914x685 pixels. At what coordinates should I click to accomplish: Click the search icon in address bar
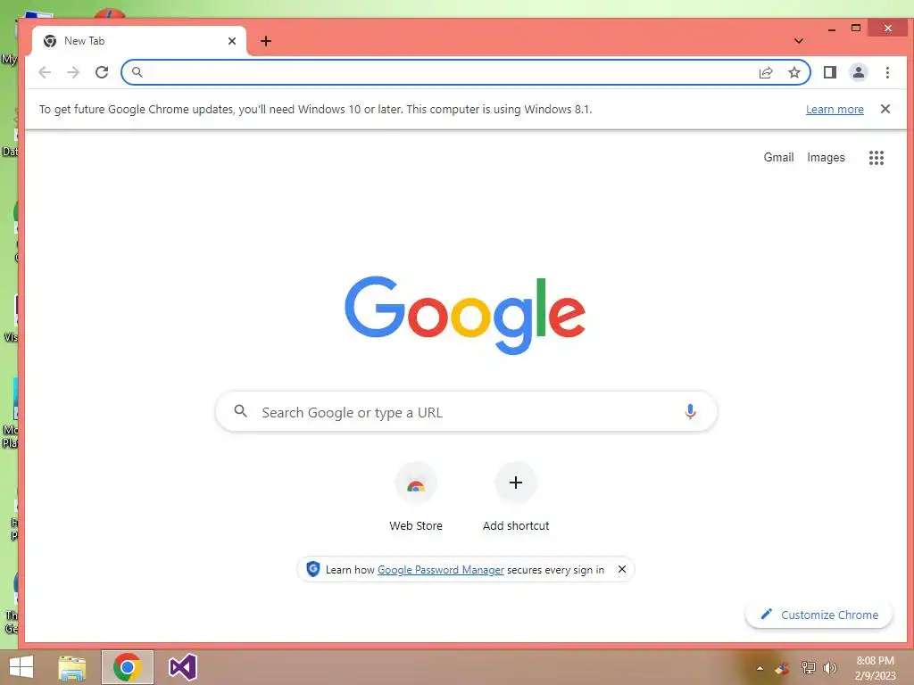click(137, 72)
